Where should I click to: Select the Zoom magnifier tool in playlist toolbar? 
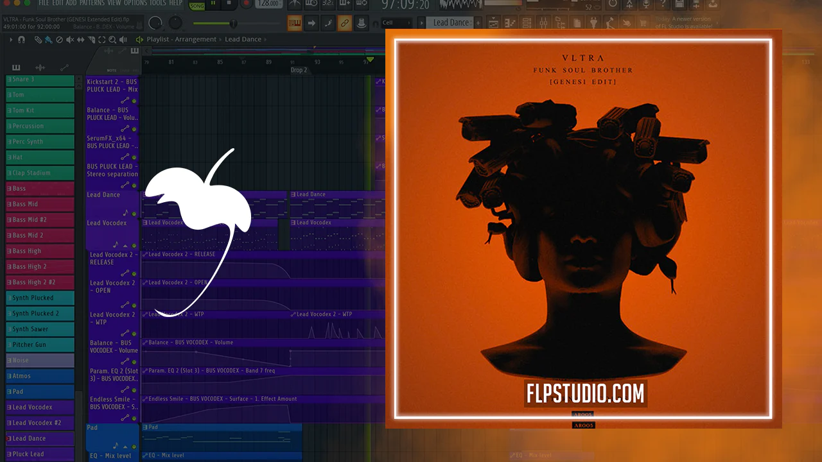click(x=112, y=40)
